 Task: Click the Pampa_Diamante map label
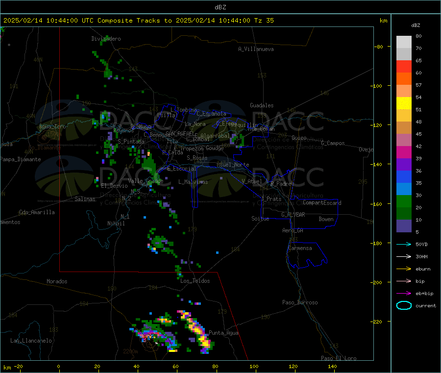pyautogui.click(x=20, y=159)
